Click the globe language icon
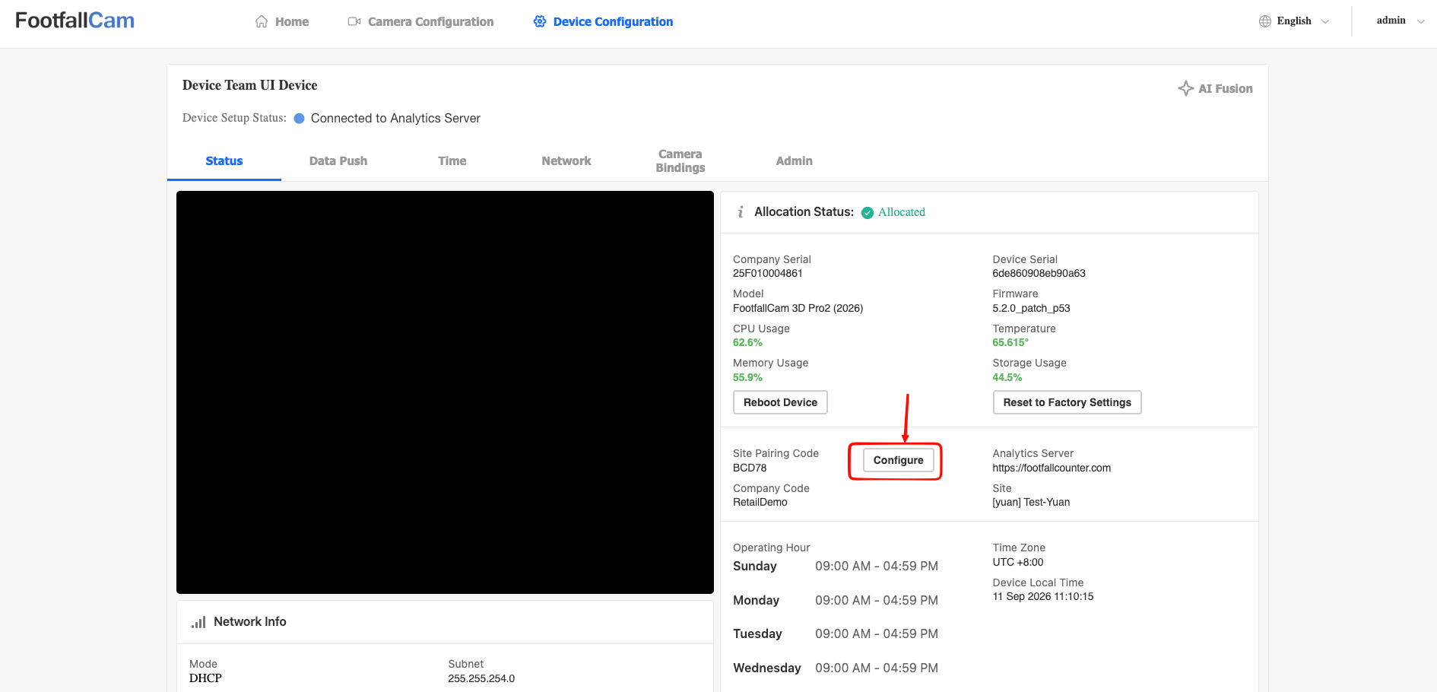Viewport: 1437px width, 692px height. pos(1265,21)
